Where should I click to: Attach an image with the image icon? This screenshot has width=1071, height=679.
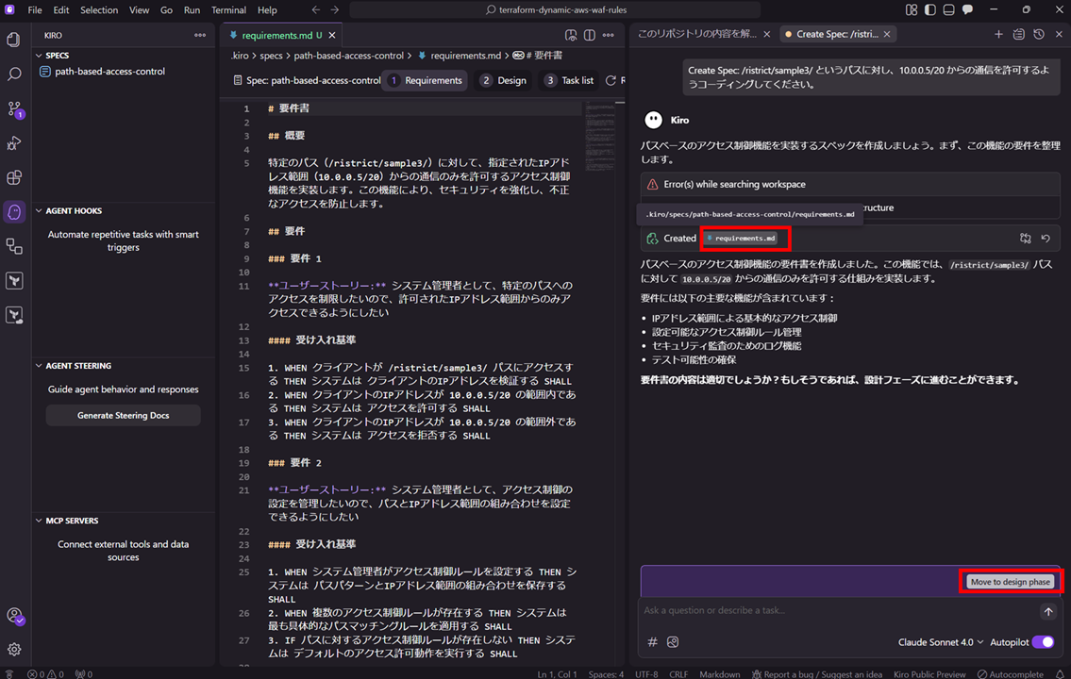coord(673,642)
